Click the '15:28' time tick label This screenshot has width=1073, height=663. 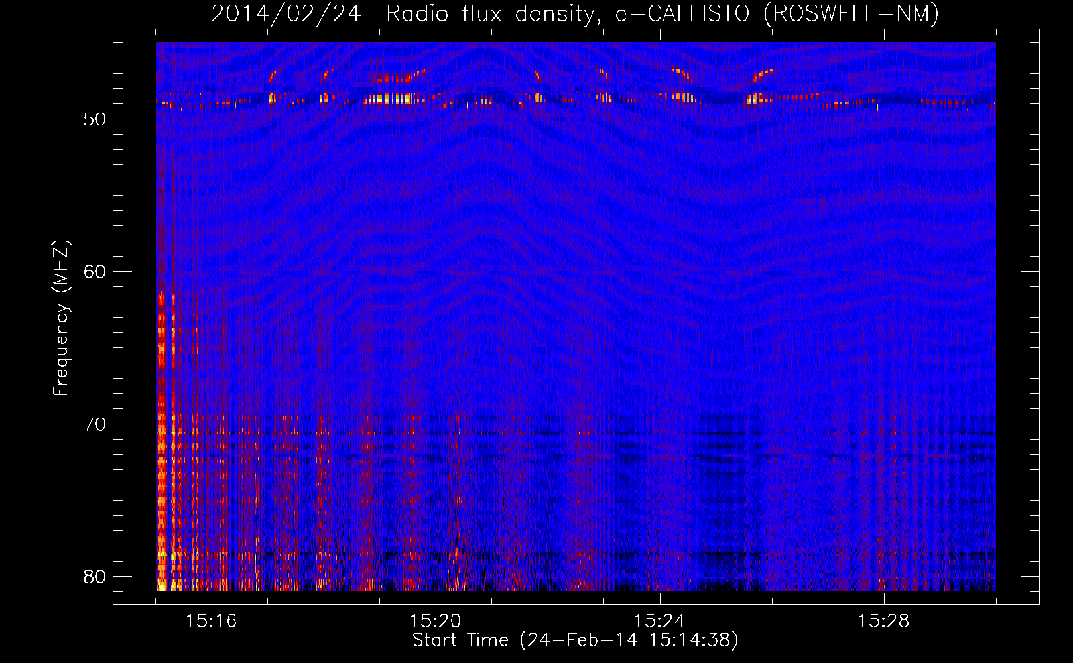point(884,621)
